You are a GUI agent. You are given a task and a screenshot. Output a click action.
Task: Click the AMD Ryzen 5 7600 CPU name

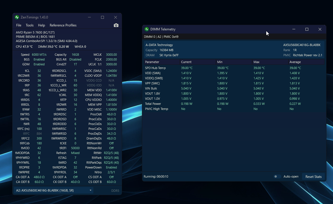pos(35,32)
